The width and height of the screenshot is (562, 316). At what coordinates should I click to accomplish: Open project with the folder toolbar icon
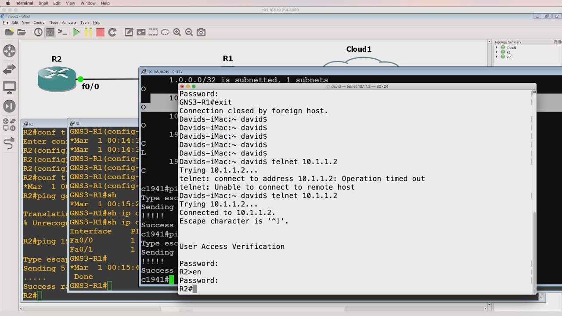point(21,32)
